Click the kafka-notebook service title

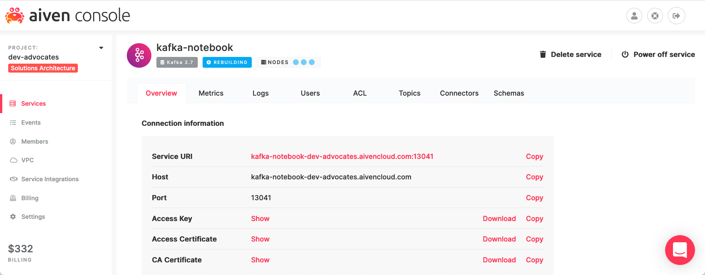195,47
